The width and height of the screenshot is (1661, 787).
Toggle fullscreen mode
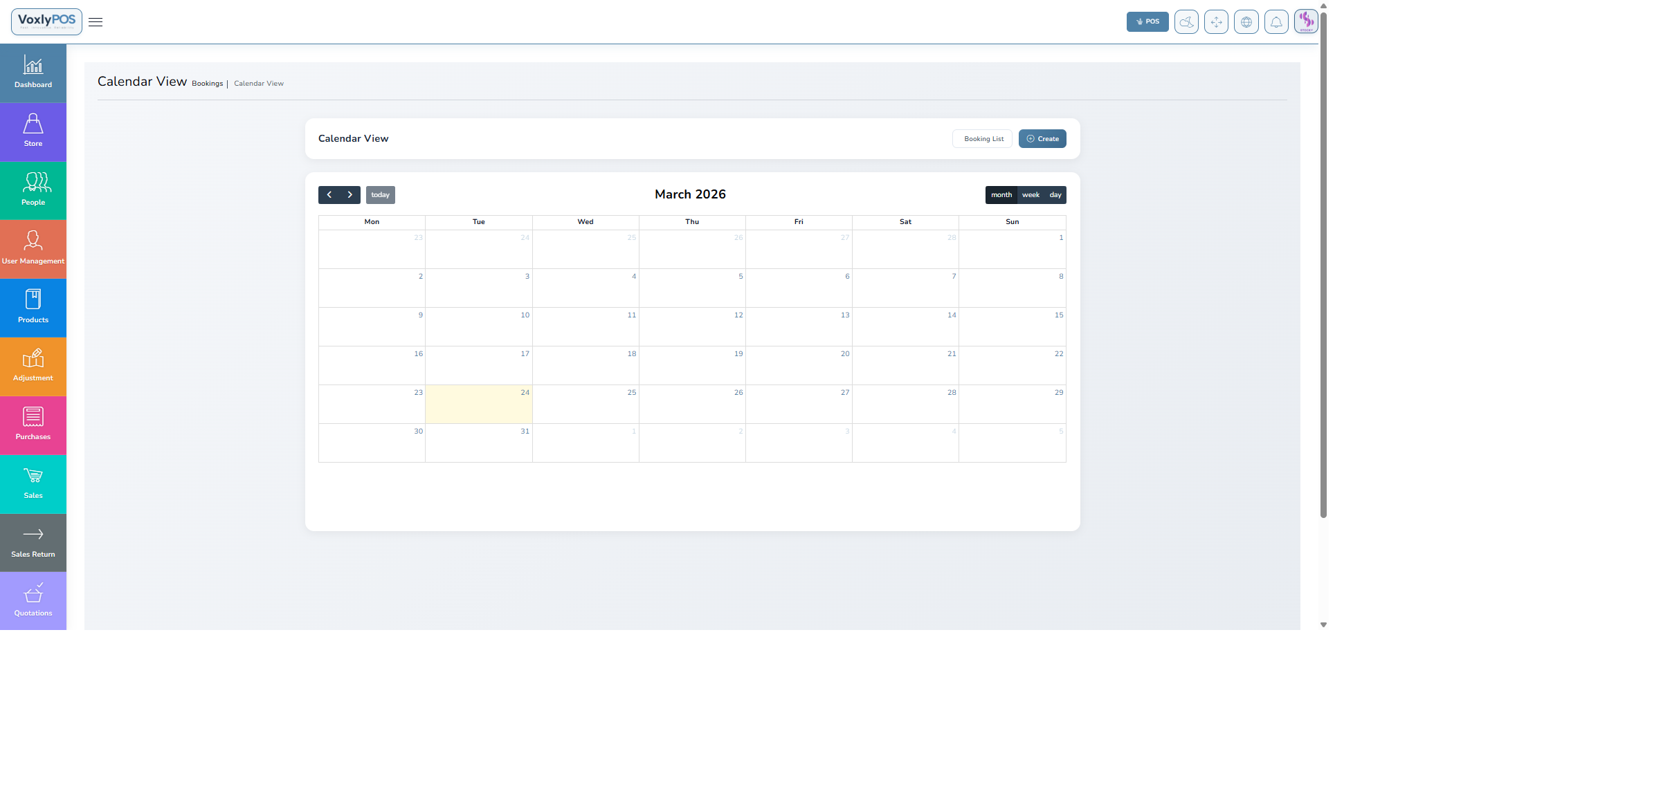pyautogui.click(x=1216, y=21)
